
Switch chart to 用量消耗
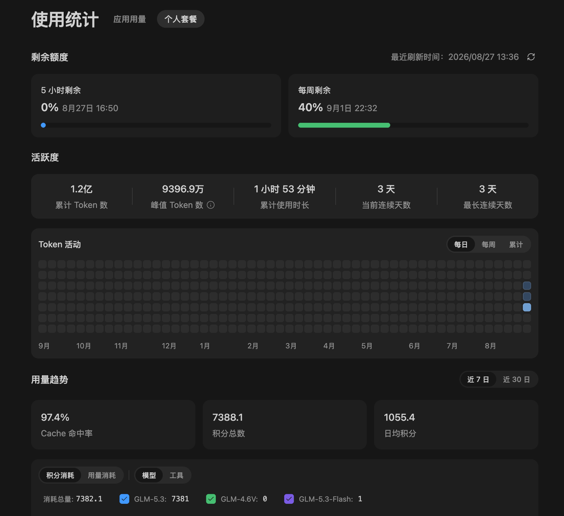102,476
